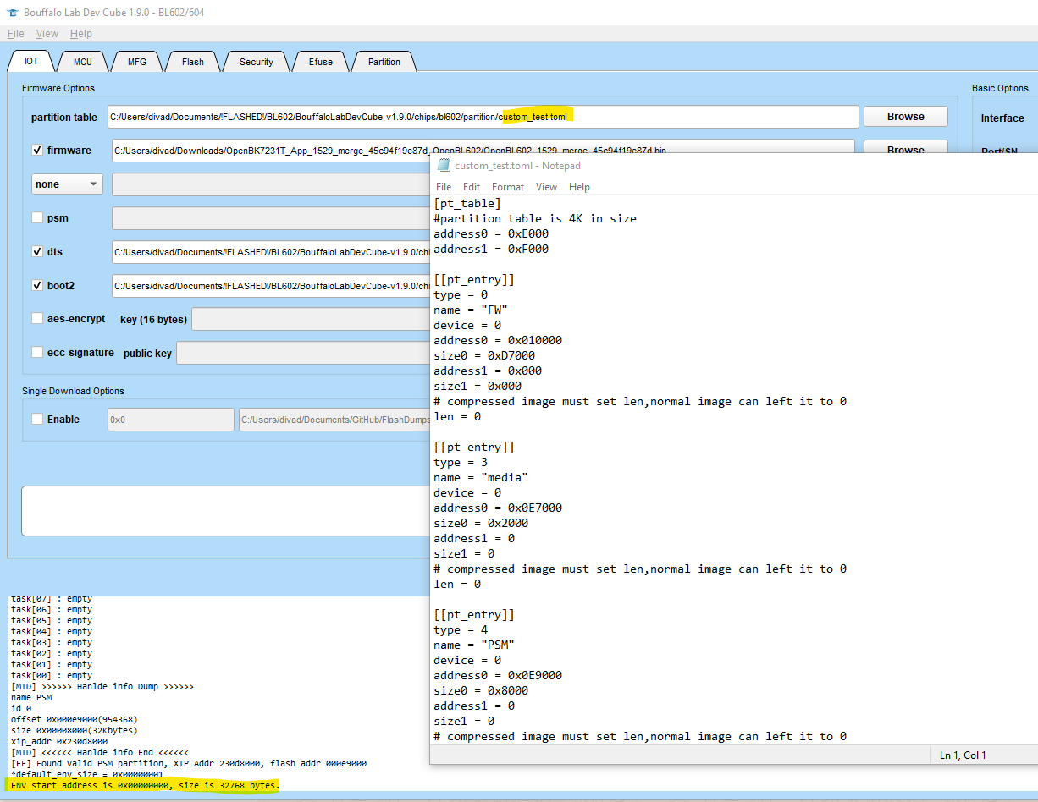Open Notepad's Format menu
This screenshot has width=1038, height=802.
coord(508,187)
